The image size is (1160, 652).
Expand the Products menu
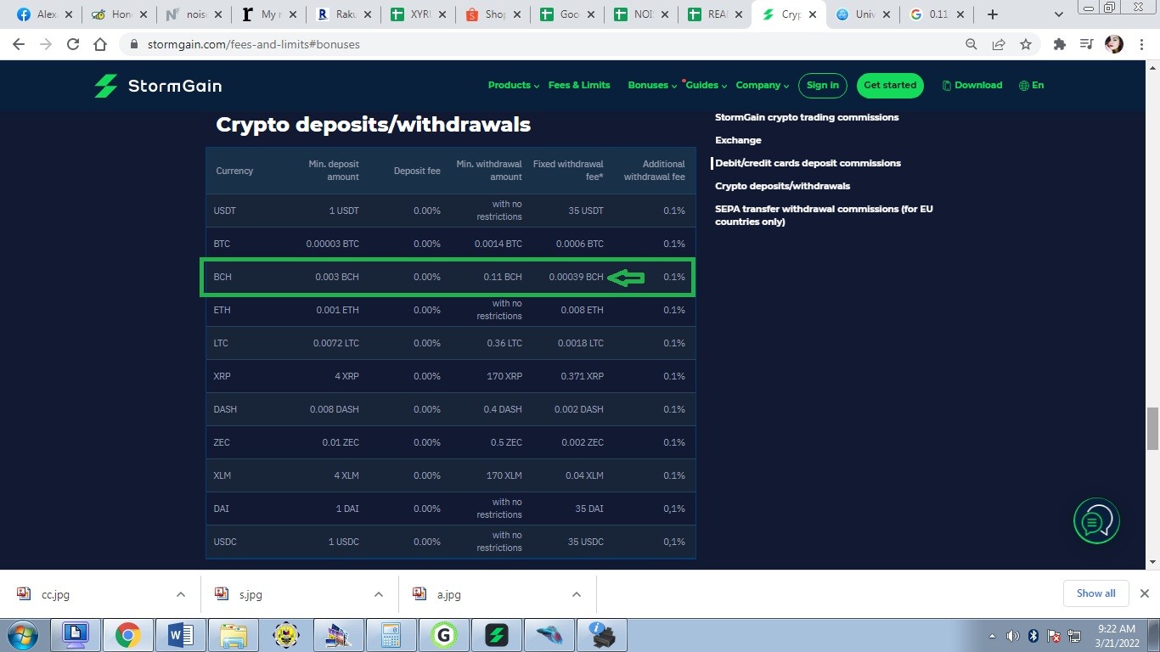(514, 85)
